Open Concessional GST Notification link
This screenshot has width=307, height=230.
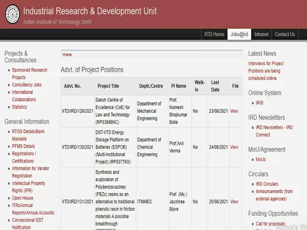[27, 224]
